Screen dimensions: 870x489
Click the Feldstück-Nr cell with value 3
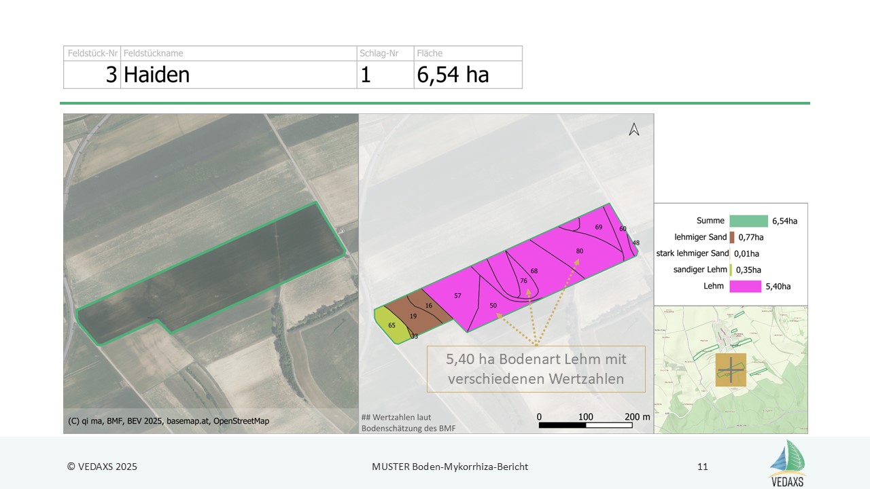point(92,74)
